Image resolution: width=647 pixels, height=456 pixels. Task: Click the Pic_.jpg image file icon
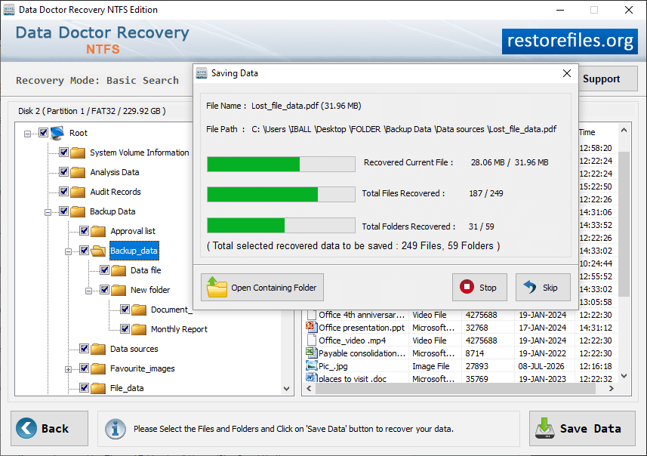pos(311,365)
